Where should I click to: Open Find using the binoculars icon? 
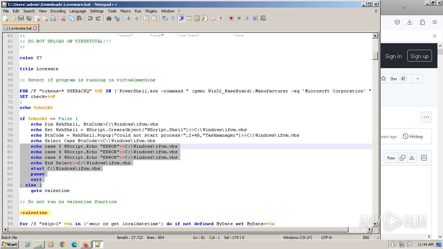pyautogui.click(x=109, y=18)
